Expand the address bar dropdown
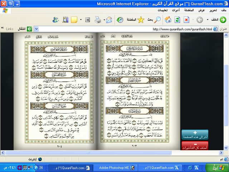The width and height of the screenshot is (229, 172). click(x=36, y=29)
